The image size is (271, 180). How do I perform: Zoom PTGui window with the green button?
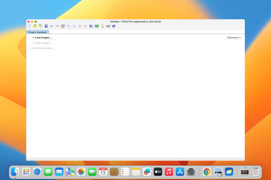(36, 22)
